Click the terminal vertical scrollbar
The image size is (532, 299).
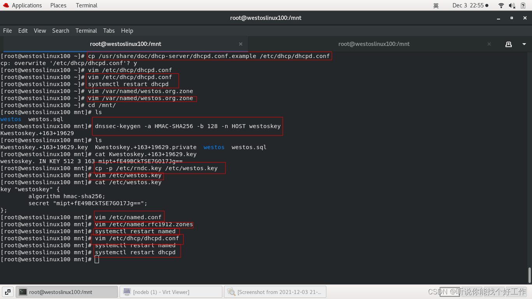[x=530, y=275]
